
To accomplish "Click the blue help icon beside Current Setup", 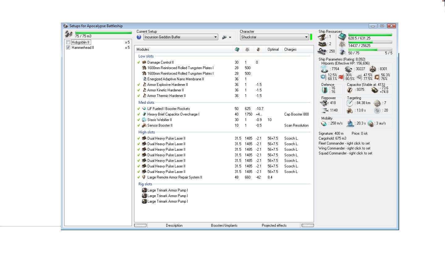I will click(x=139, y=37).
